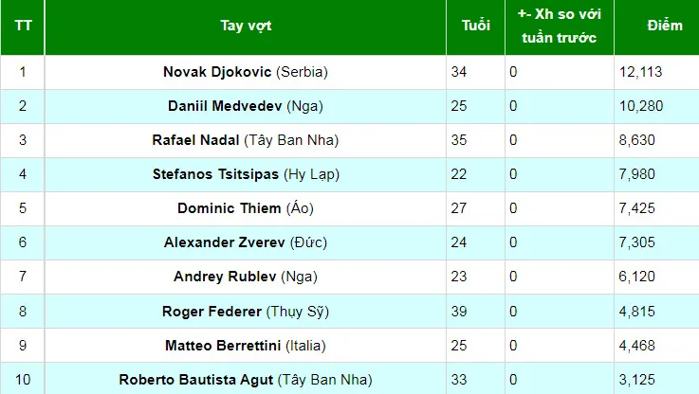Image resolution: width=699 pixels, height=394 pixels.
Task: Click the Stefanos Tsitsipas name
Action: click(215, 174)
